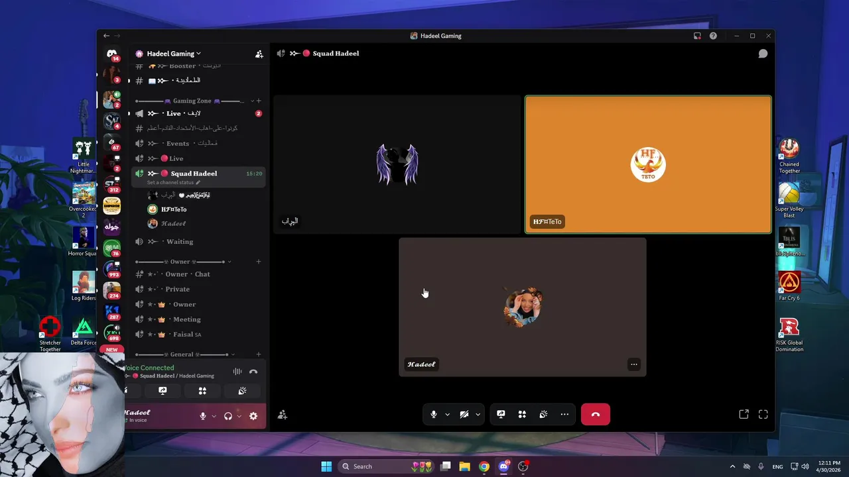This screenshot has height=477, width=849.
Task: Open File Explorer from the taskbar
Action: [x=465, y=466]
